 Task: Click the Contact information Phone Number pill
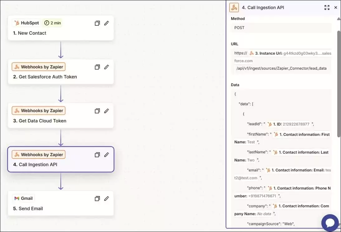pyautogui.click(x=299, y=188)
